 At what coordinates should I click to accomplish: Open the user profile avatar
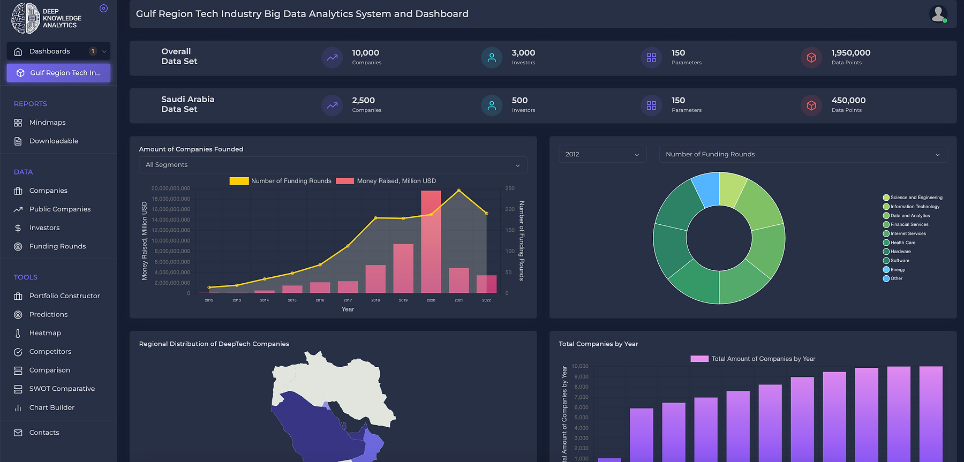point(938,14)
